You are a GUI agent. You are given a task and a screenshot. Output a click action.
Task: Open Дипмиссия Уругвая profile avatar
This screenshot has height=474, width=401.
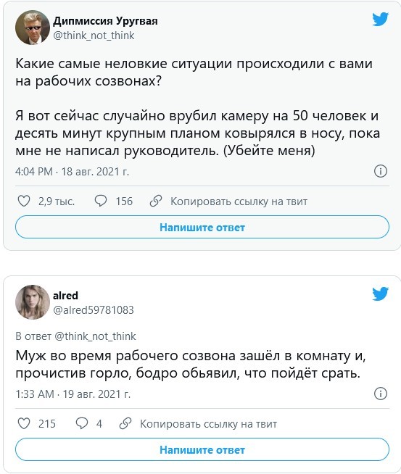[33, 28]
